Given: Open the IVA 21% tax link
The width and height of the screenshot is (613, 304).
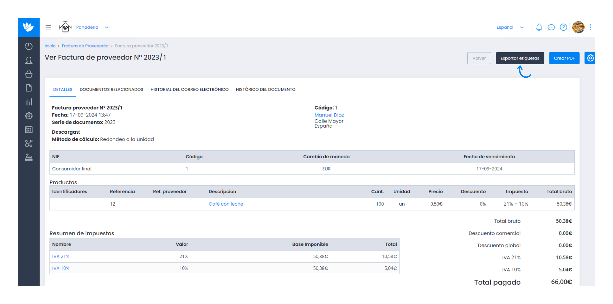Looking at the screenshot, I should click(61, 256).
